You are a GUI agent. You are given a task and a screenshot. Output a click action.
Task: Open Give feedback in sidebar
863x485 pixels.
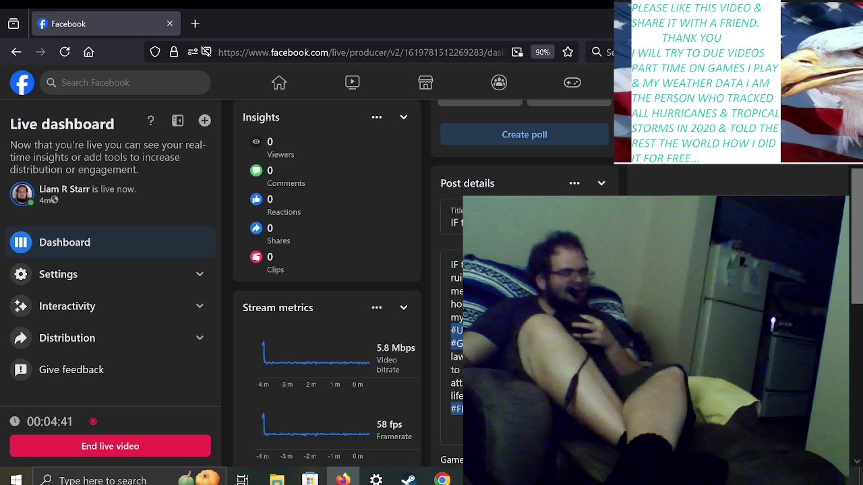click(111, 369)
